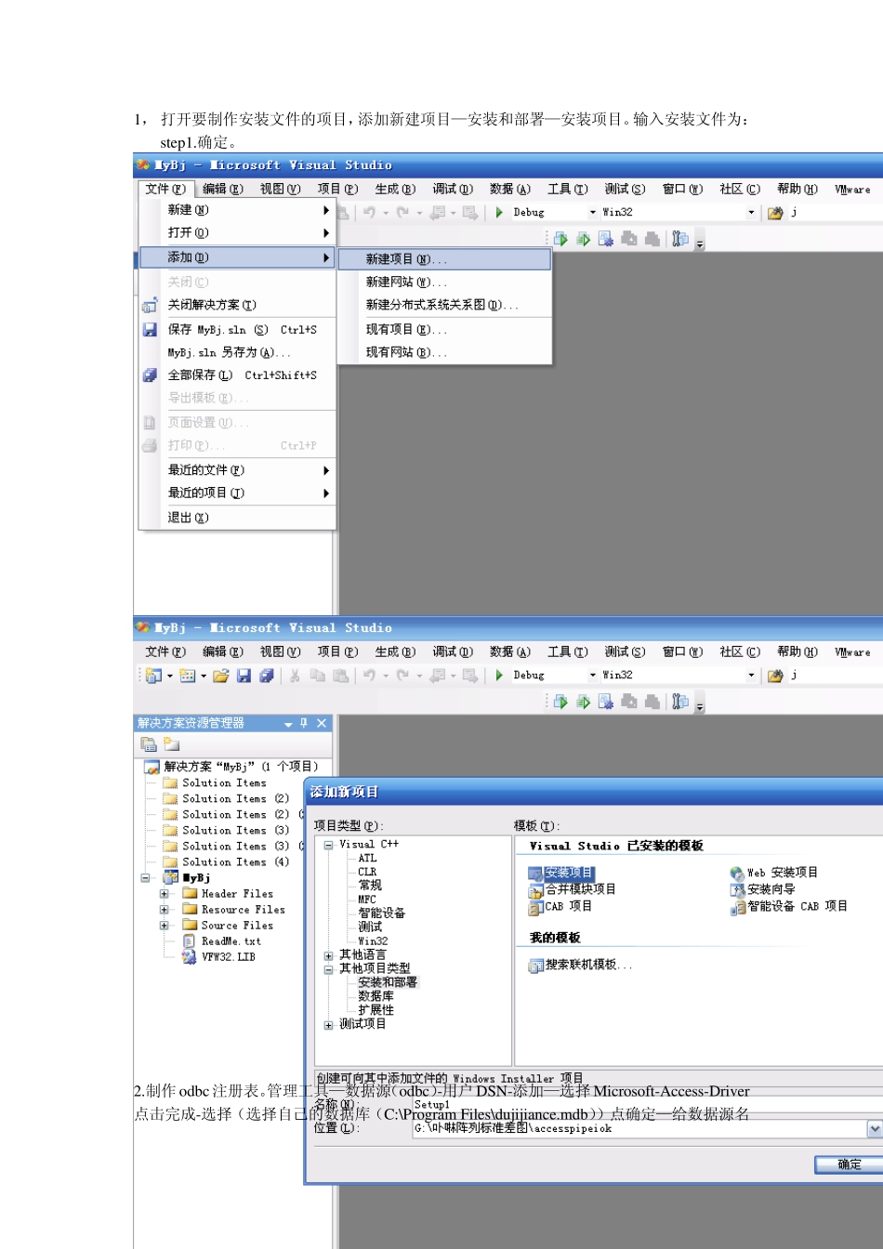Click Find in Files icon in Solution Explorer window

tap(775, 676)
